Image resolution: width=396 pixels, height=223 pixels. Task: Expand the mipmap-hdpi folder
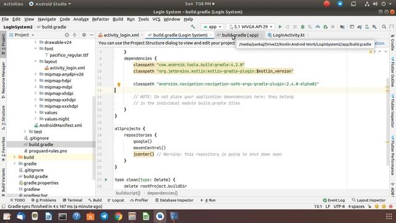[36, 81]
